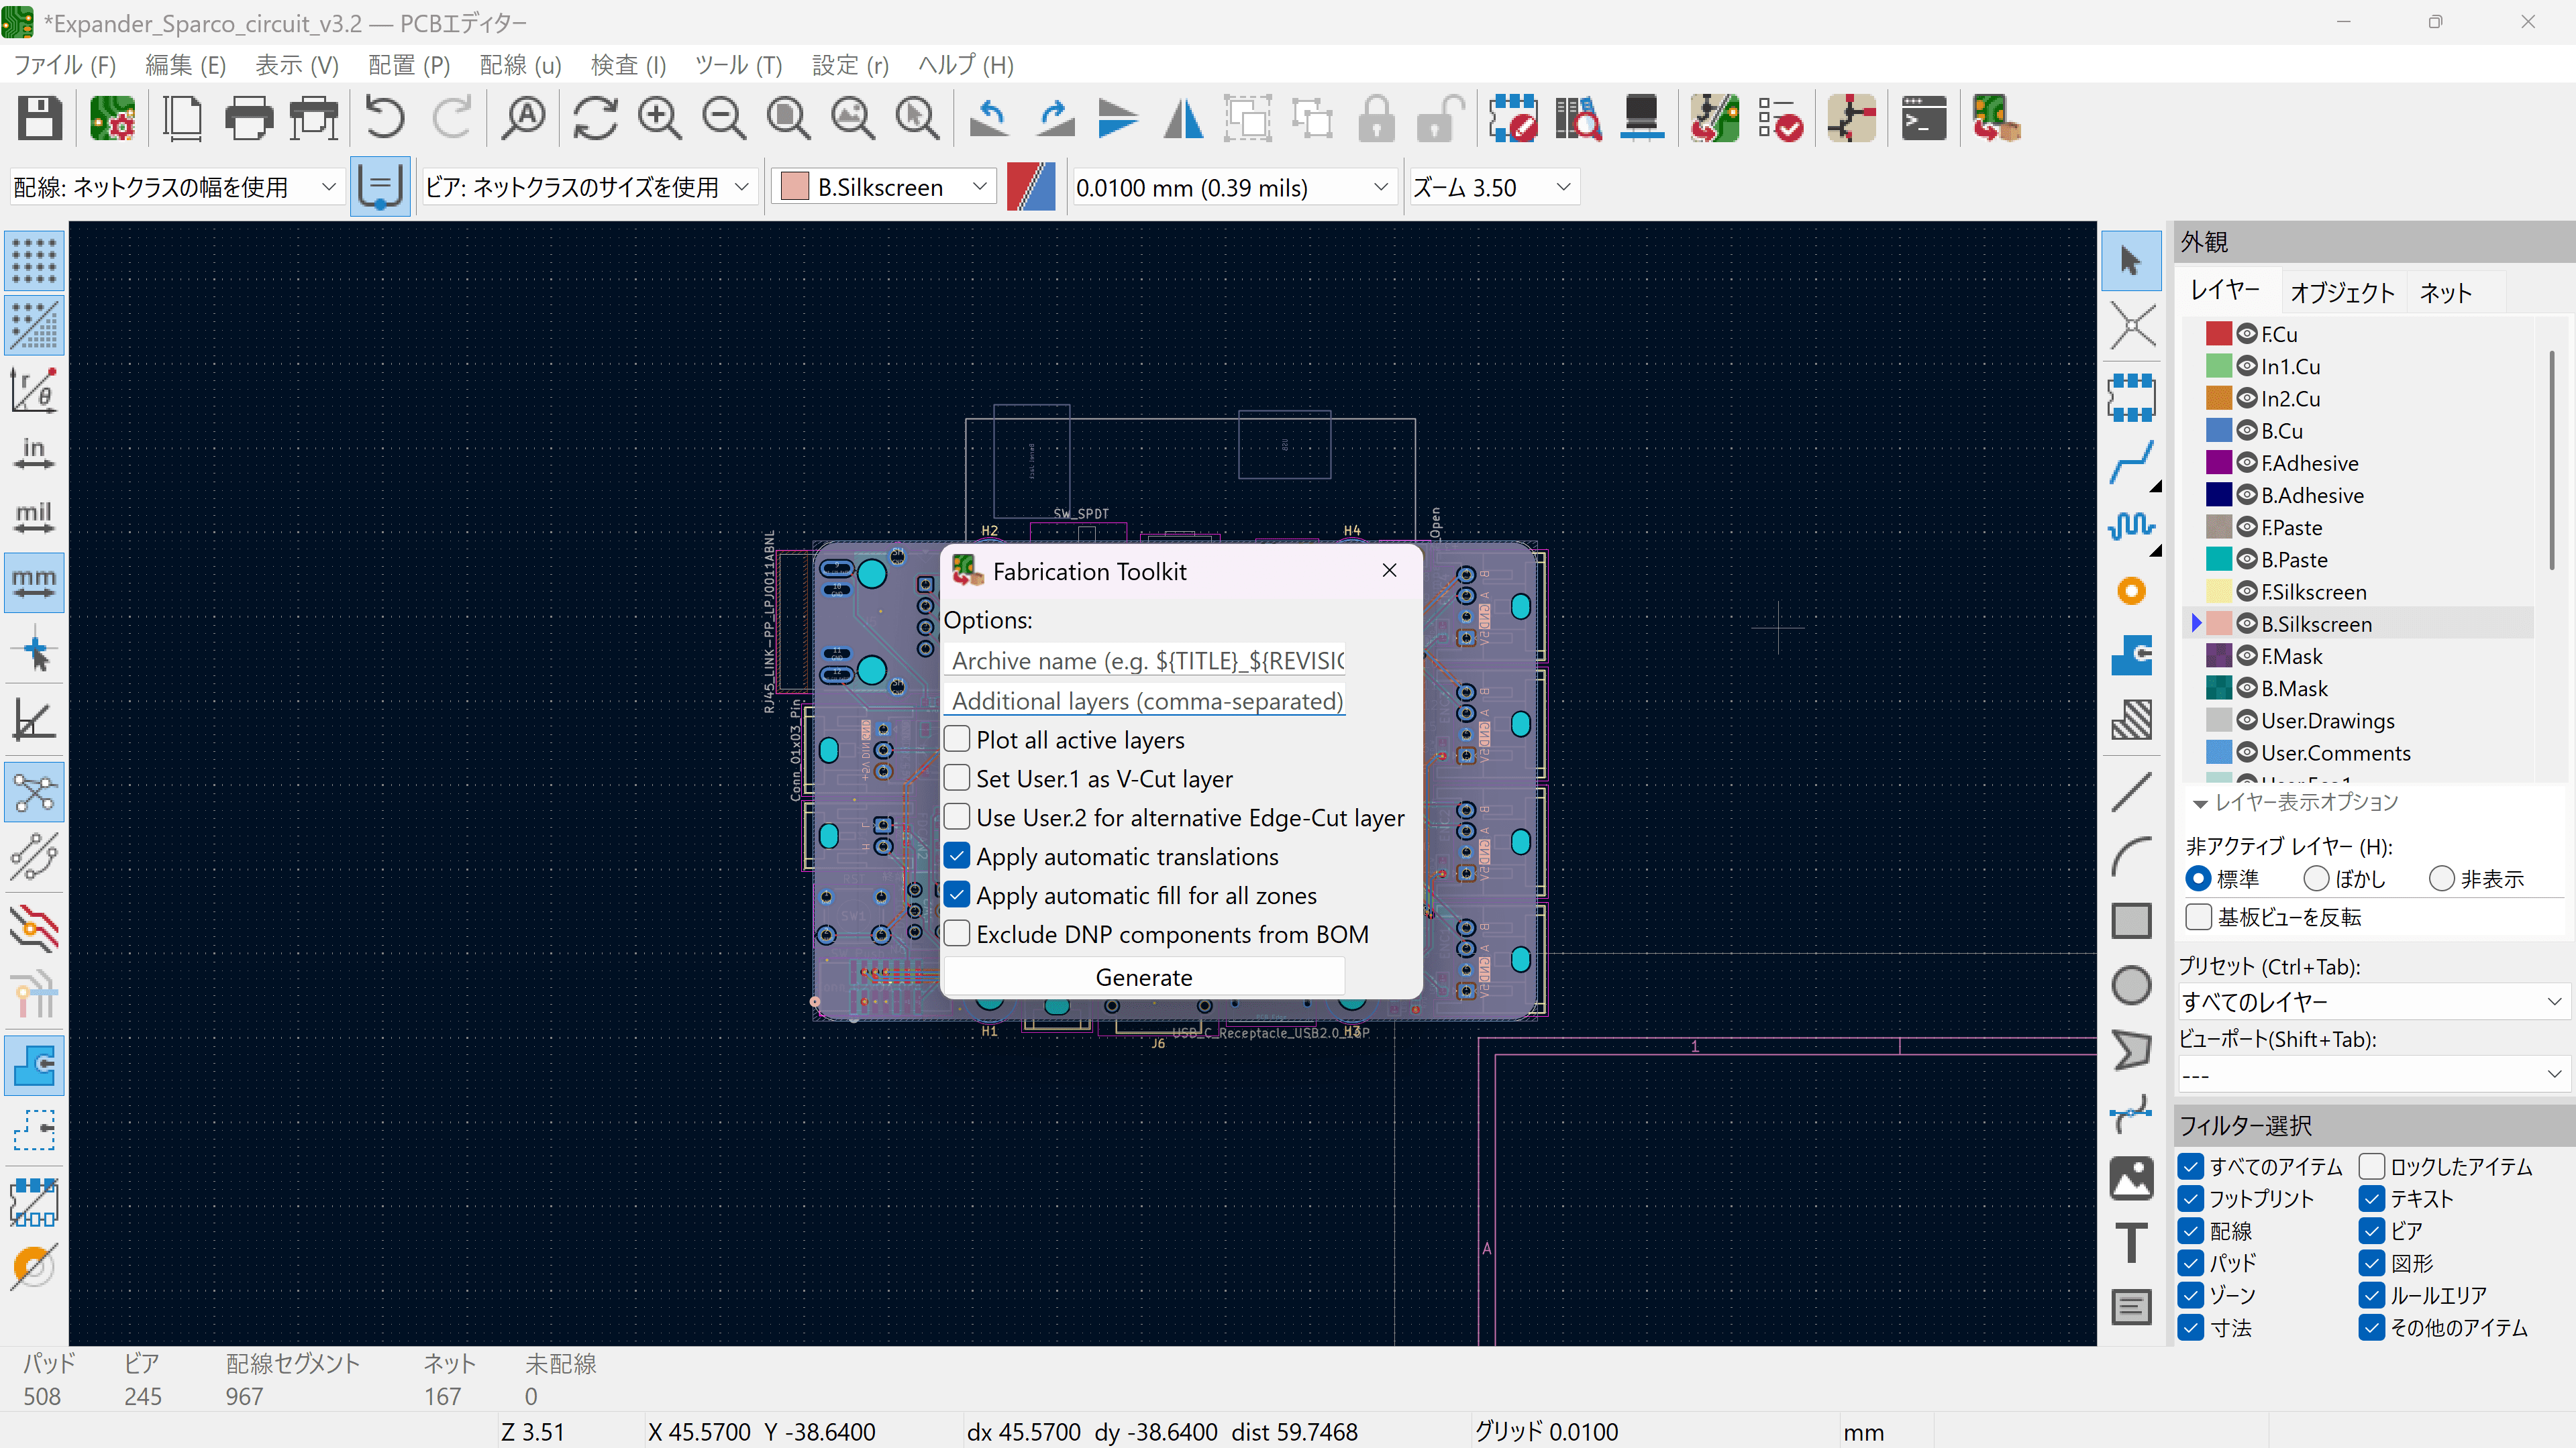Undo the last action
The width and height of the screenshot is (2576, 1448).
coord(384,119)
